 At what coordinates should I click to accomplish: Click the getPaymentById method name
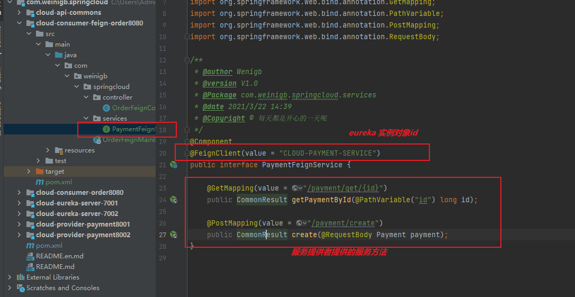tap(321, 200)
